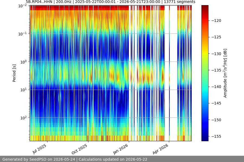The height and width of the screenshot is (162, 244).
Task: Click the 10^-2 y-axis tick label
Action: coord(23,6)
